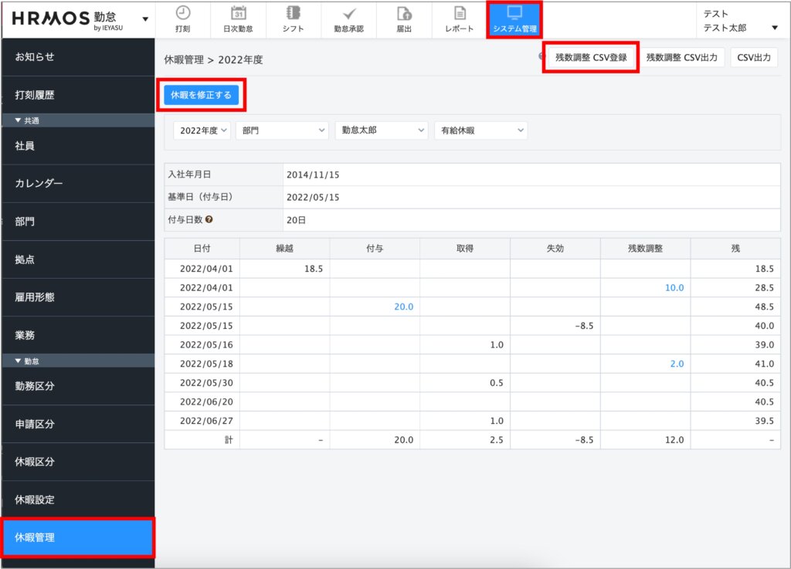Open the シフト notebook icon

(293, 14)
